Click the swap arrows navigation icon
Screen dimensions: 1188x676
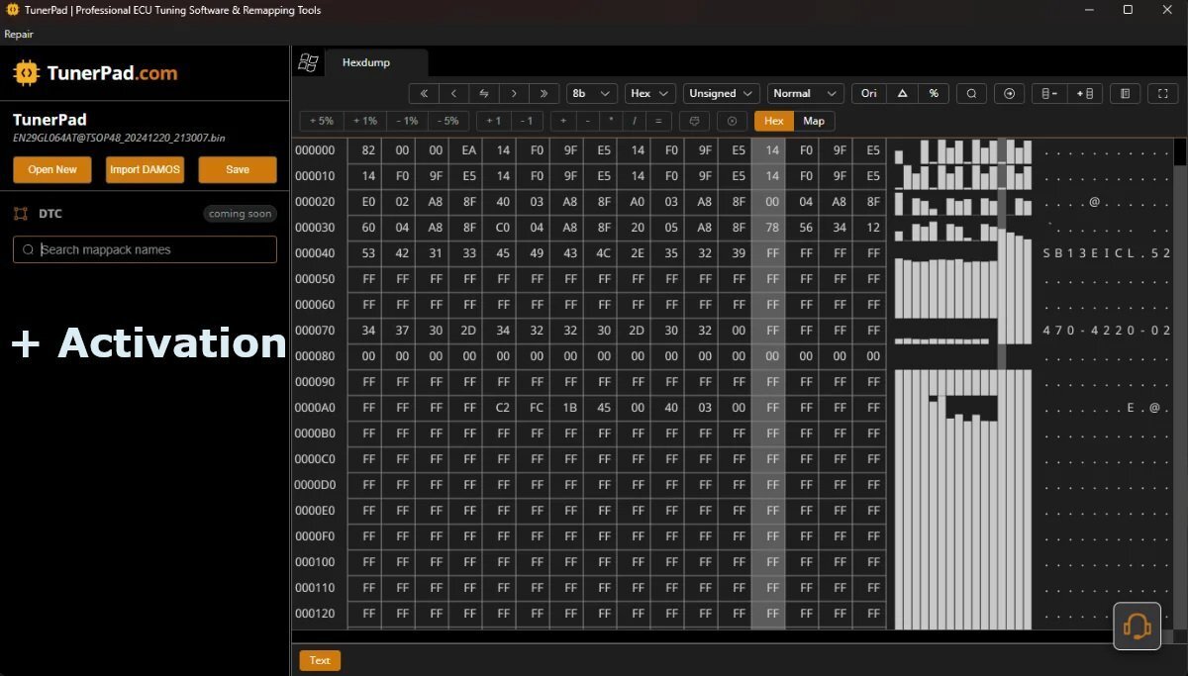(x=484, y=94)
